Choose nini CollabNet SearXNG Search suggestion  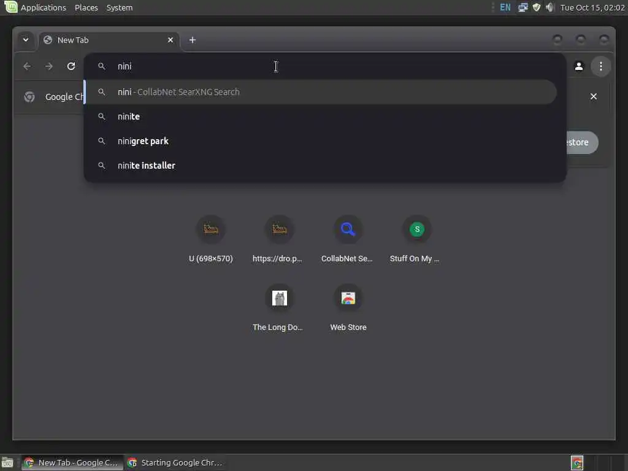pos(320,92)
